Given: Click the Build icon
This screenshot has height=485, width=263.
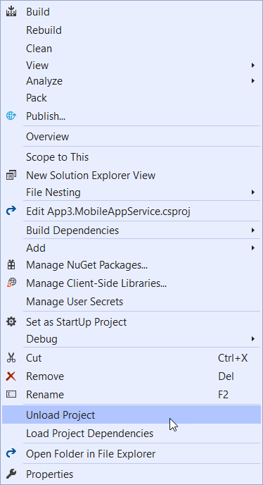Looking at the screenshot, I should (x=11, y=12).
